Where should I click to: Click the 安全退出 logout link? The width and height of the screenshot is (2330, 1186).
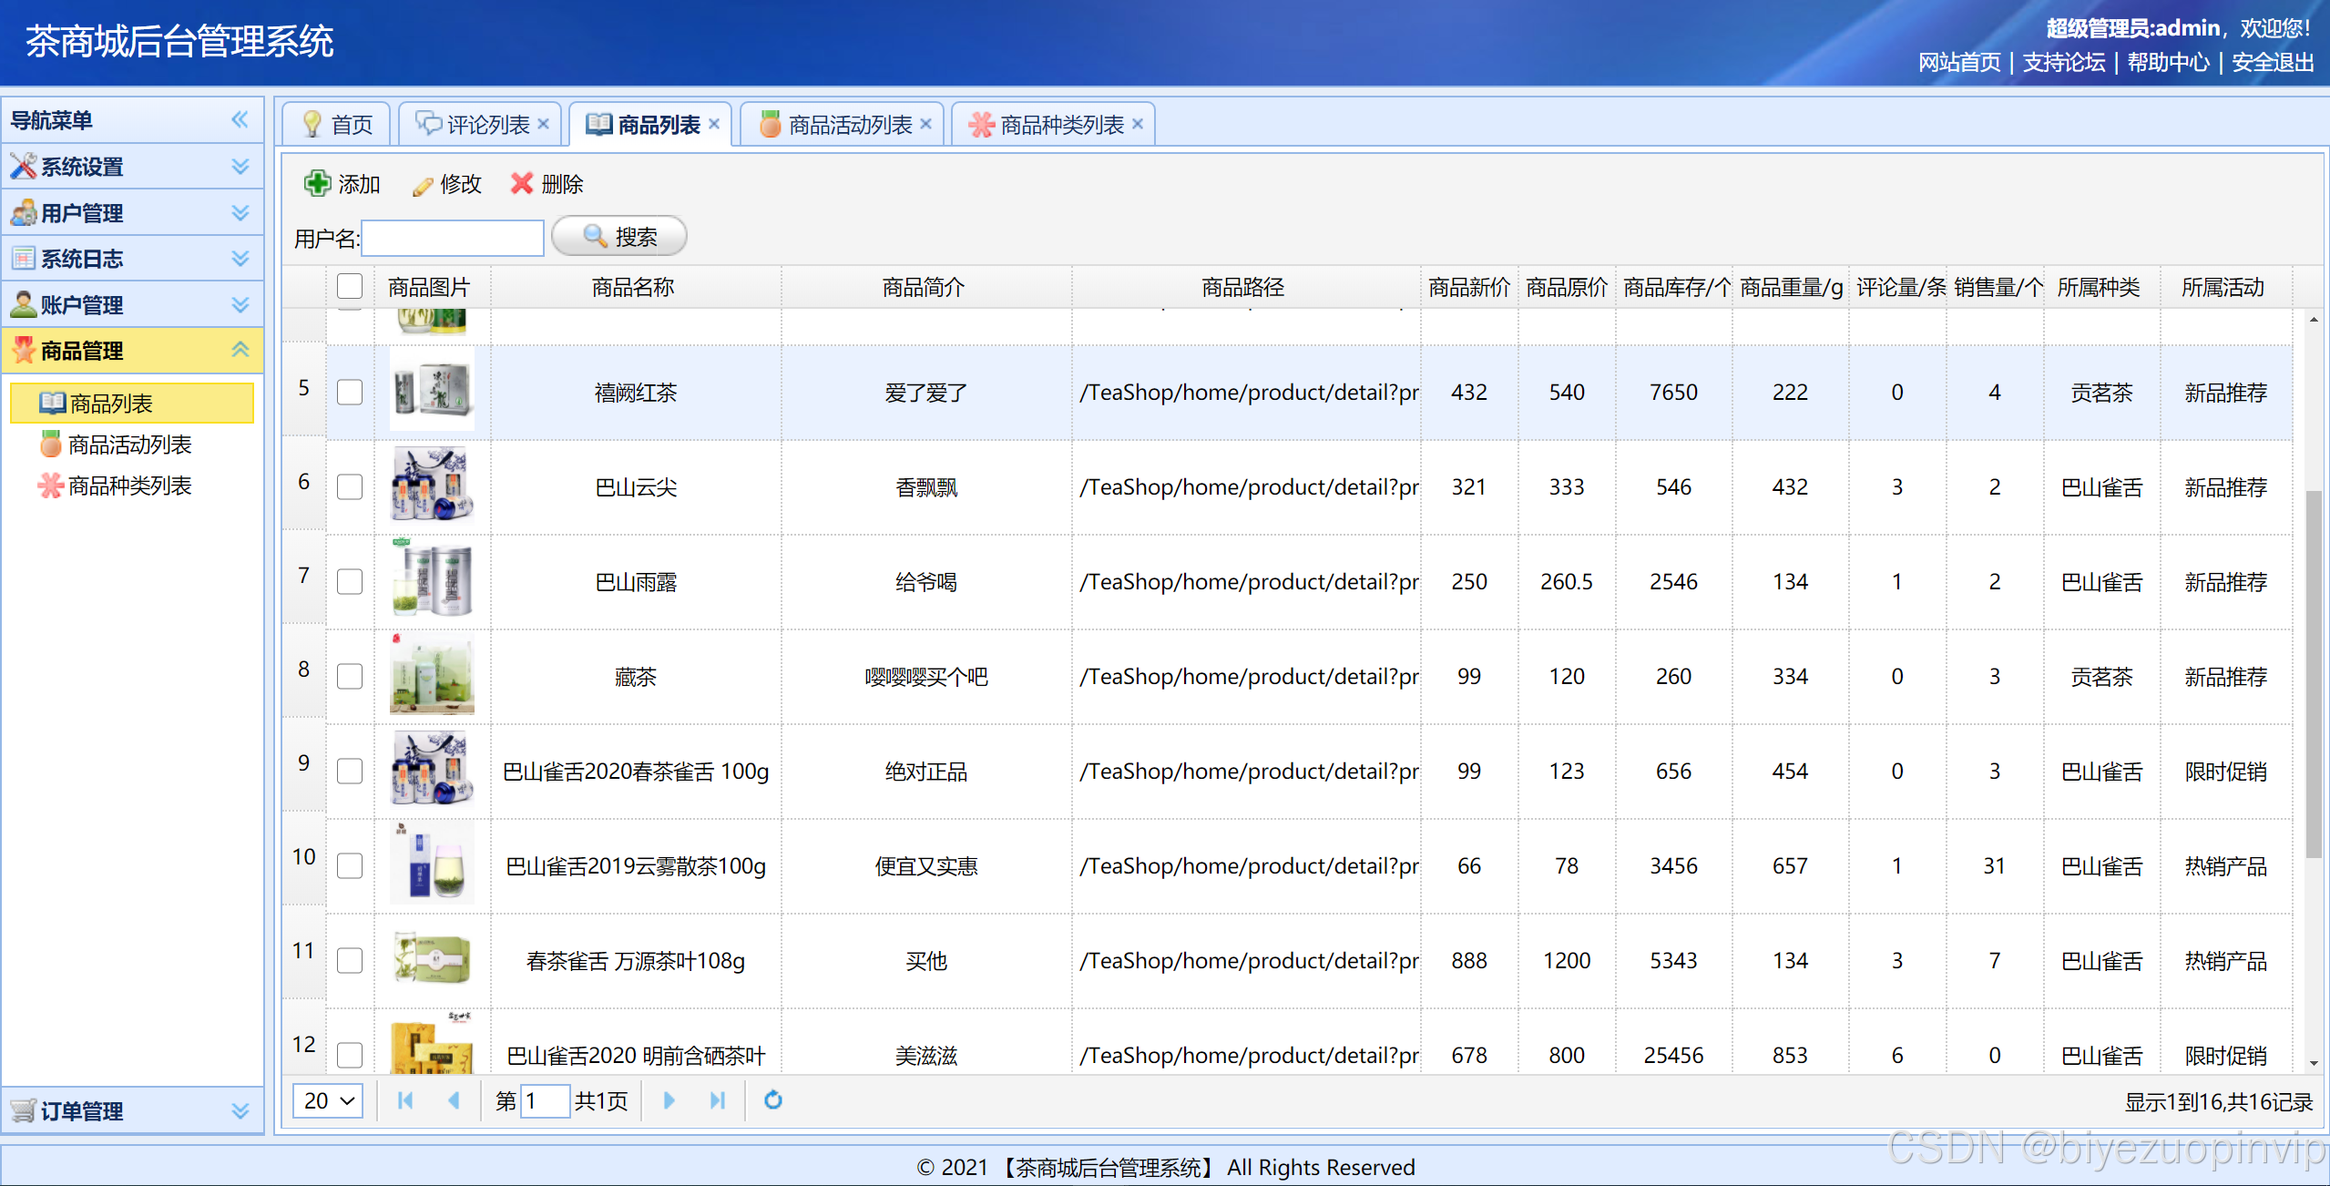pos(2272,63)
